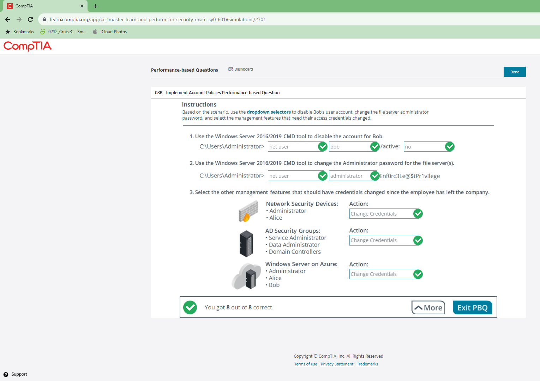Open the 'administrator' account dropdown
The height and width of the screenshot is (381, 540).
click(x=349, y=176)
